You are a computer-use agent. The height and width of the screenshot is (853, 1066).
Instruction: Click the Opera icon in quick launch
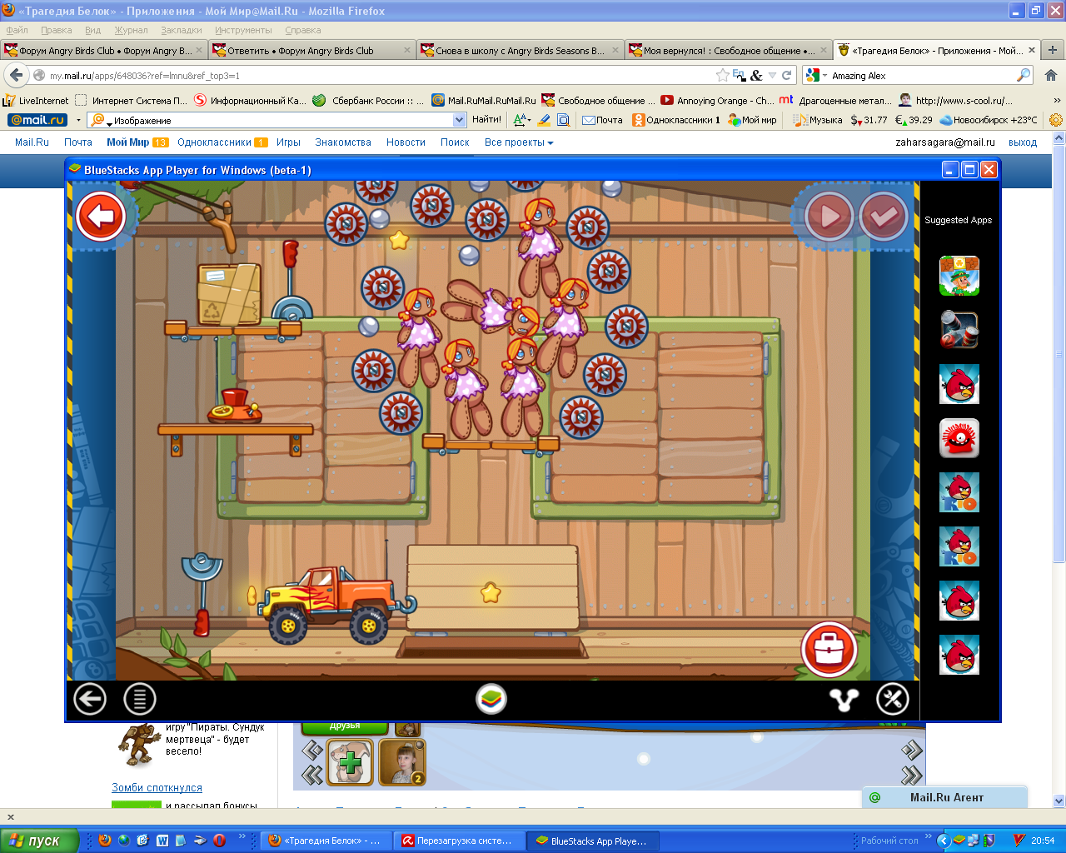click(220, 841)
